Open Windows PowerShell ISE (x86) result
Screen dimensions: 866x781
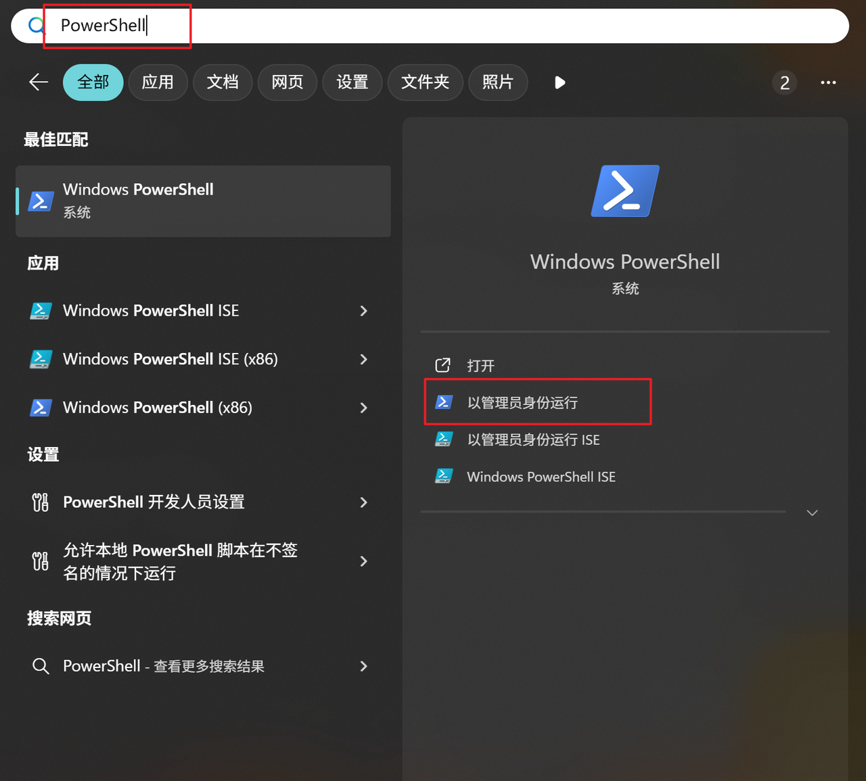(203, 359)
